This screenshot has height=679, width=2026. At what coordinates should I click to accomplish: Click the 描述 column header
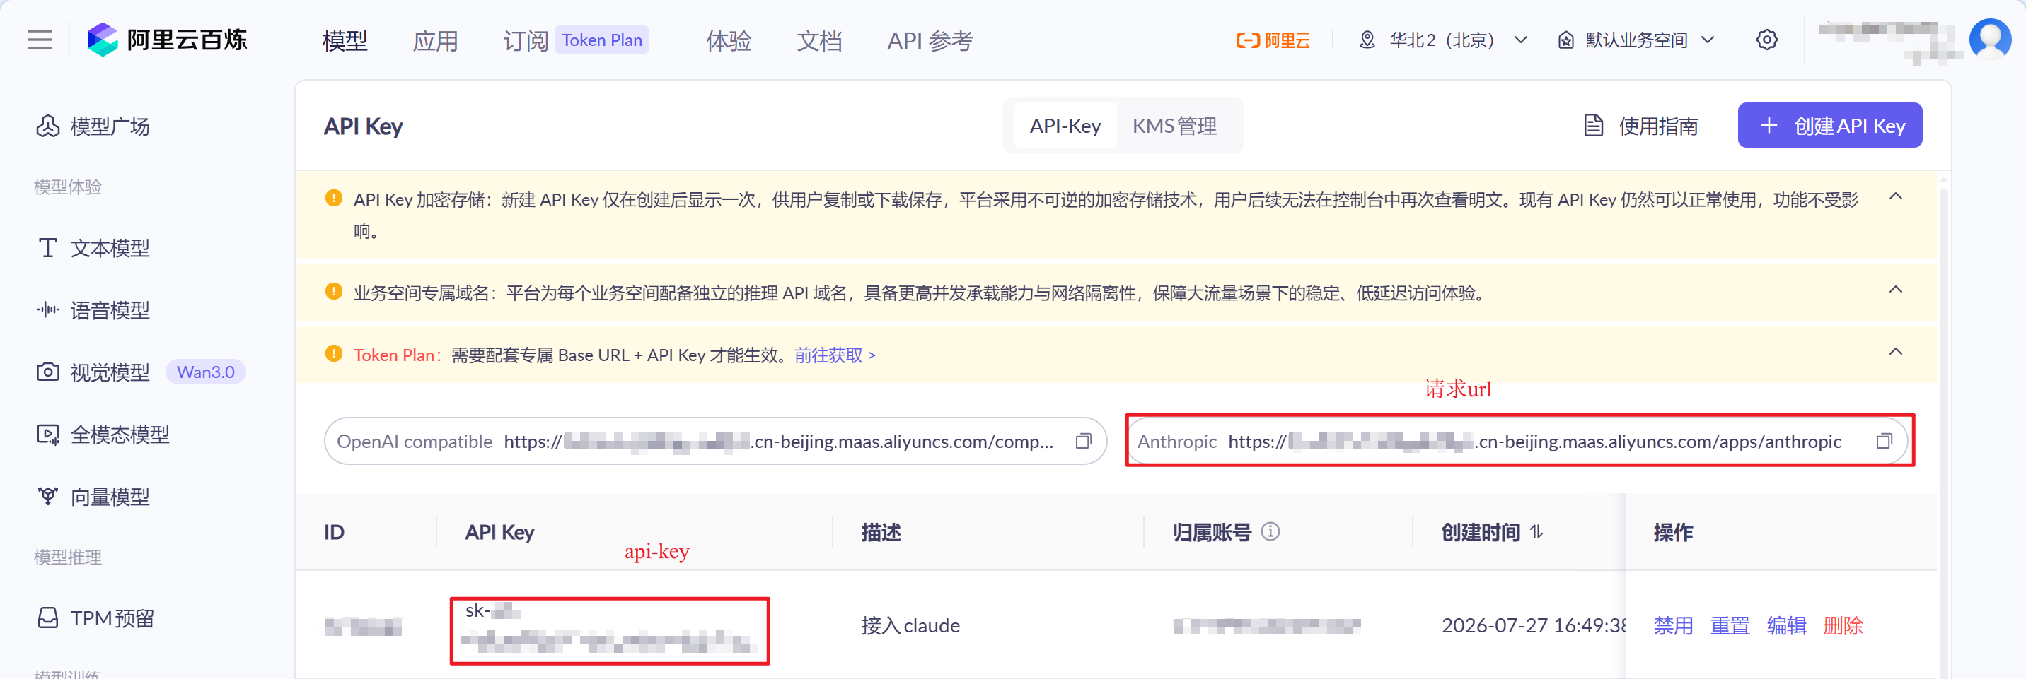(881, 532)
